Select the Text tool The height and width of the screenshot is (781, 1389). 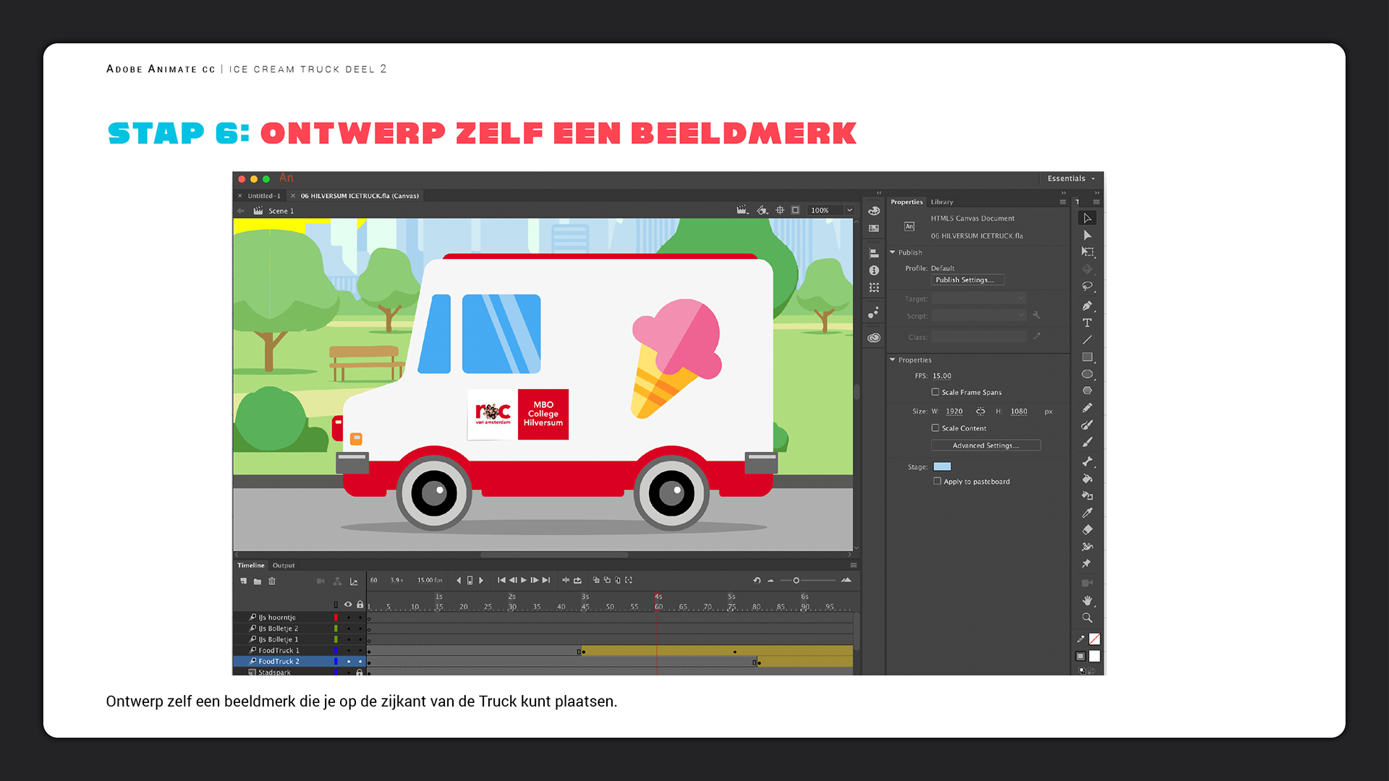[1087, 323]
